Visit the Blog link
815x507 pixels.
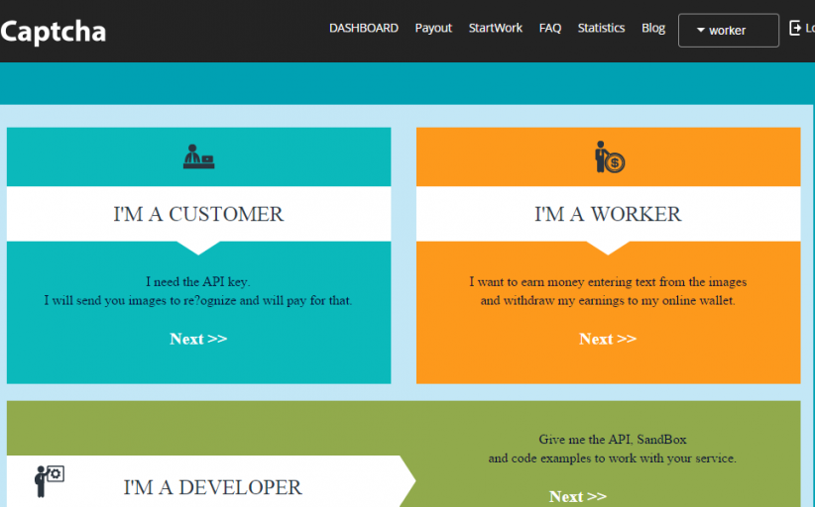(x=653, y=29)
